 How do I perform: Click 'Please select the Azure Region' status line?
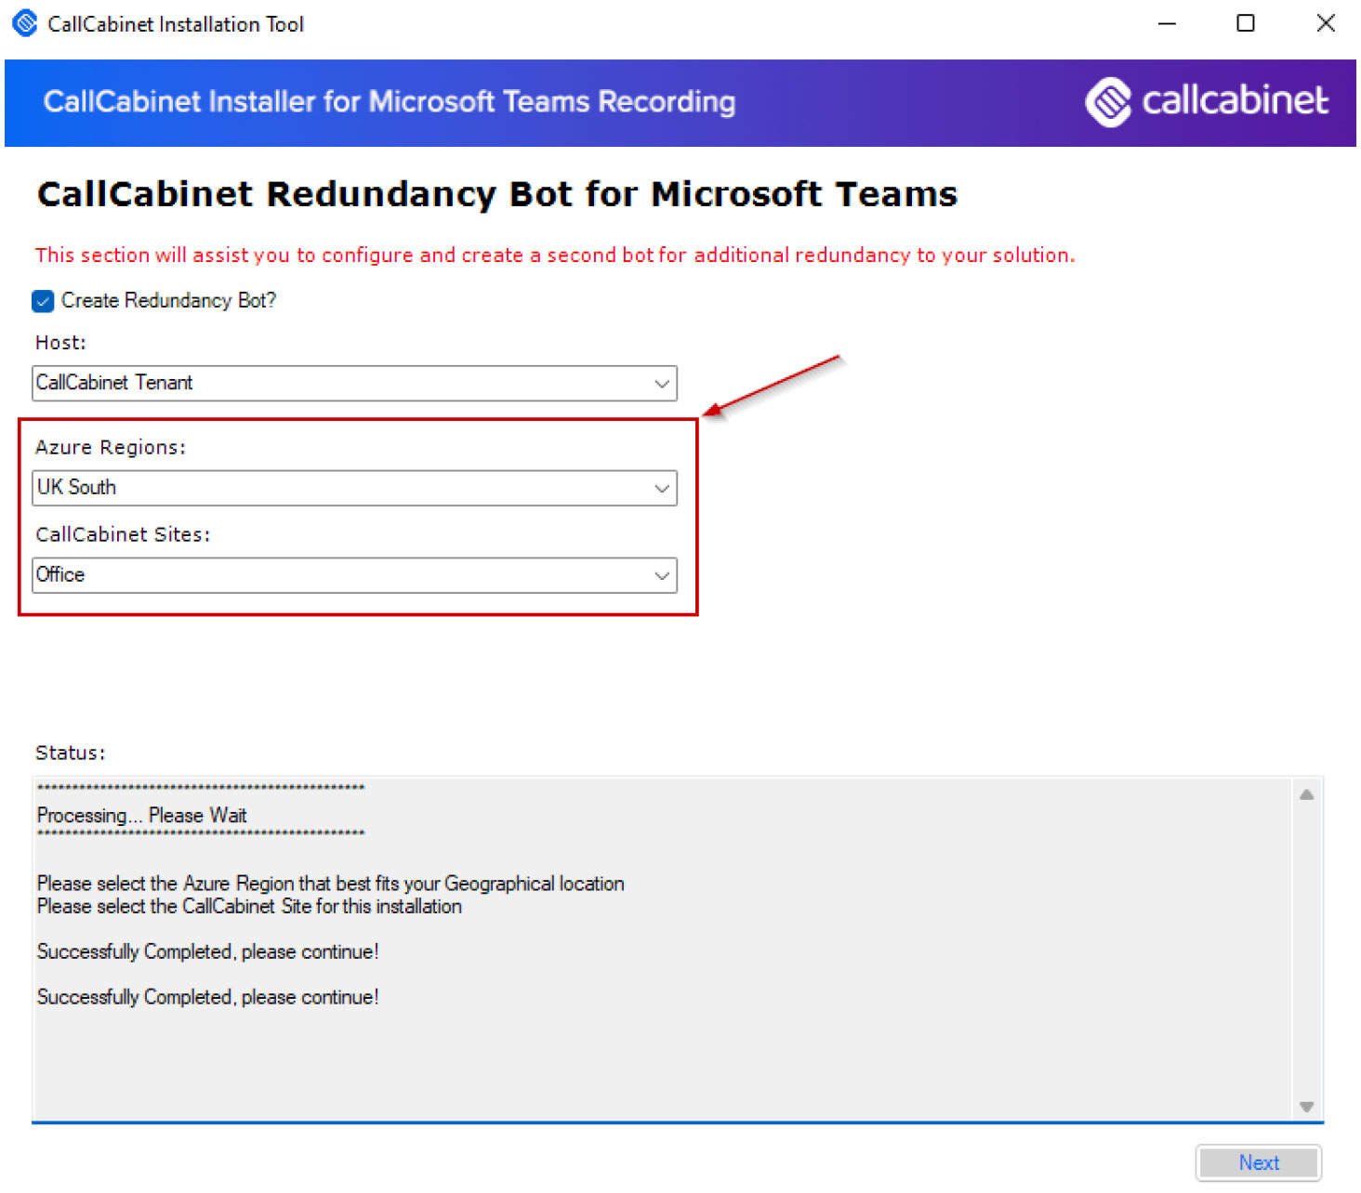coord(330,884)
